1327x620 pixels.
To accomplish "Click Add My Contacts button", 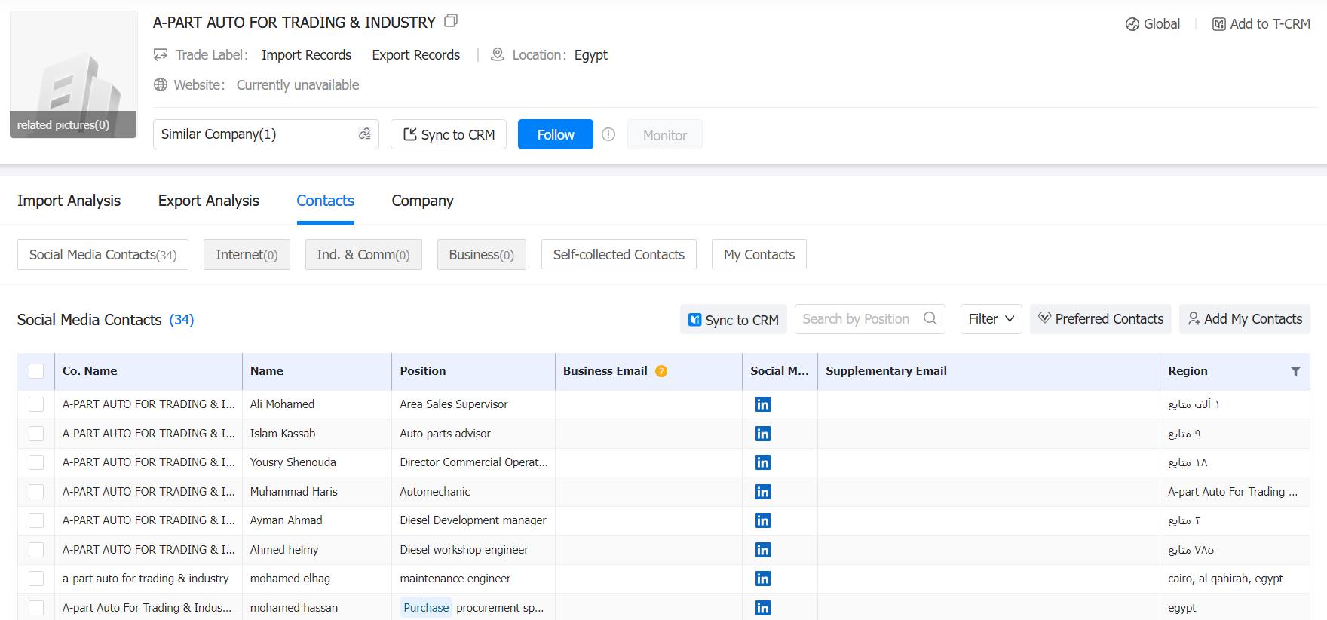I will (x=1245, y=319).
